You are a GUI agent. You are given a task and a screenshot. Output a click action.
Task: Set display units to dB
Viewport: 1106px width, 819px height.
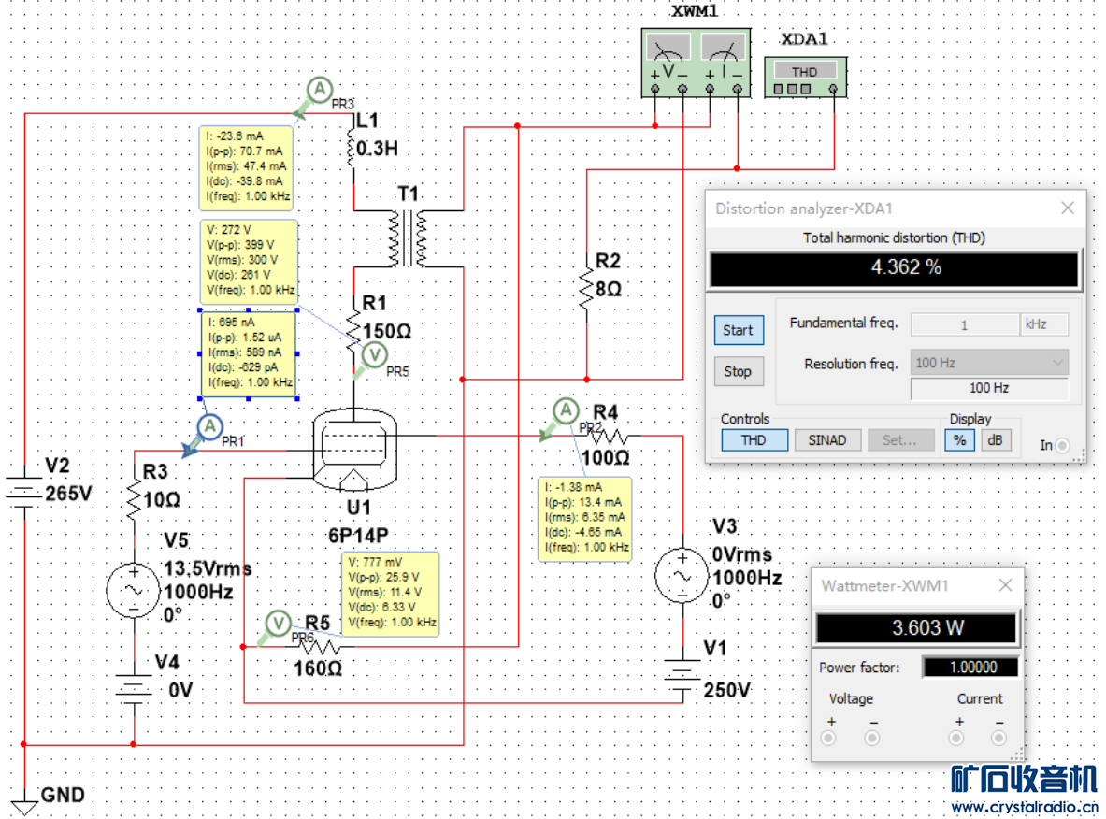tap(996, 440)
